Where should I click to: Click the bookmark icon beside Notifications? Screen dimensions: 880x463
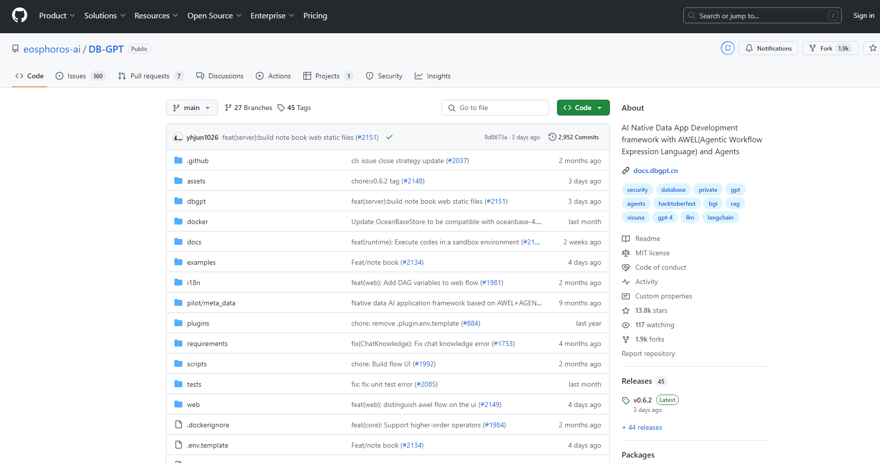727,48
